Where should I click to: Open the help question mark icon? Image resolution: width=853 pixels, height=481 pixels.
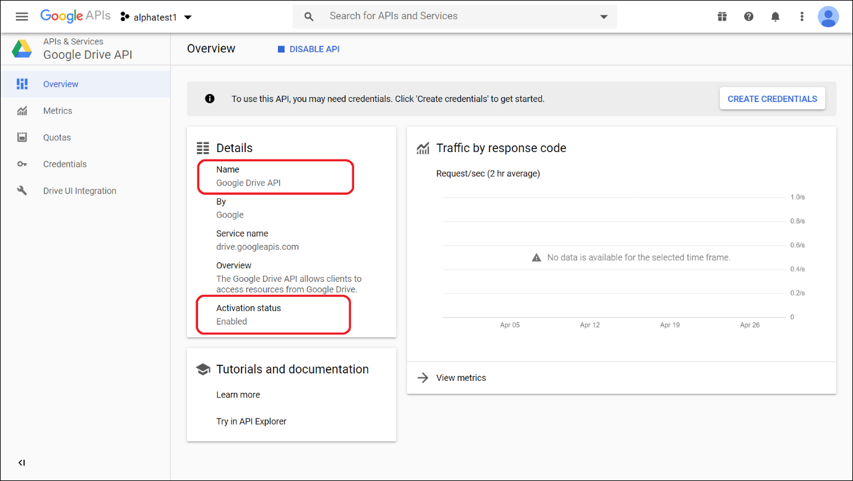click(x=748, y=17)
